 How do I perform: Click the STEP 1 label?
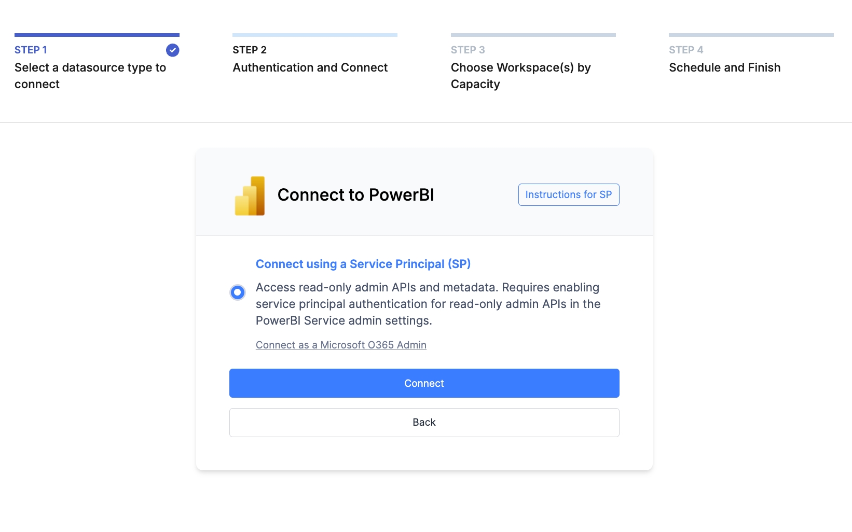pyautogui.click(x=31, y=50)
